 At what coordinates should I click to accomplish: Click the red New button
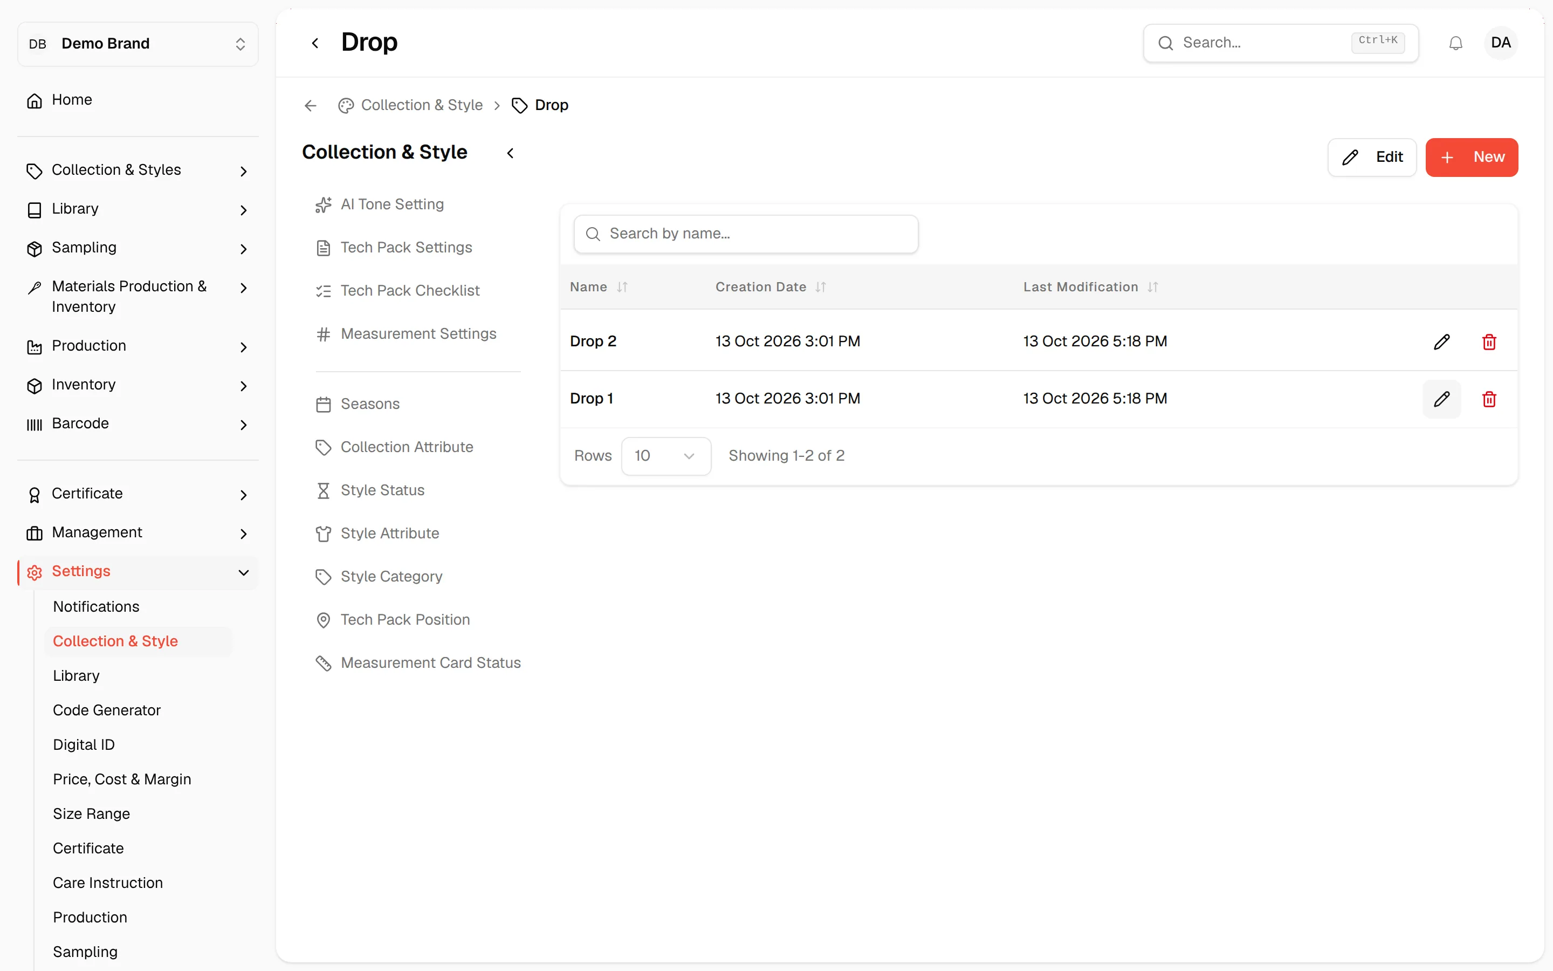tap(1471, 158)
